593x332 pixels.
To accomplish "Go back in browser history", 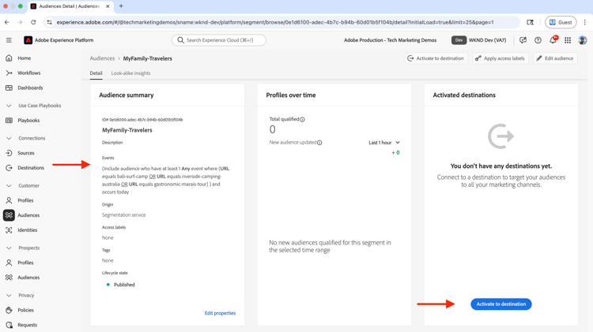I will (x=7, y=22).
